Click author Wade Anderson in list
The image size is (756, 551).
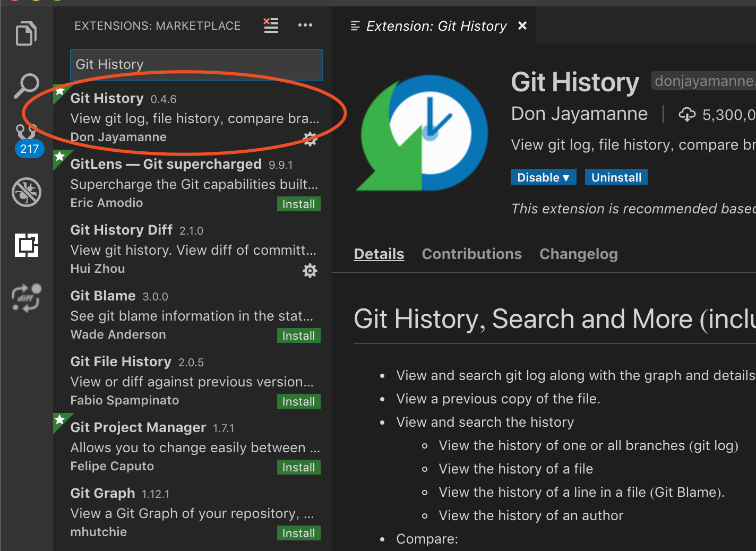click(118, 334)
